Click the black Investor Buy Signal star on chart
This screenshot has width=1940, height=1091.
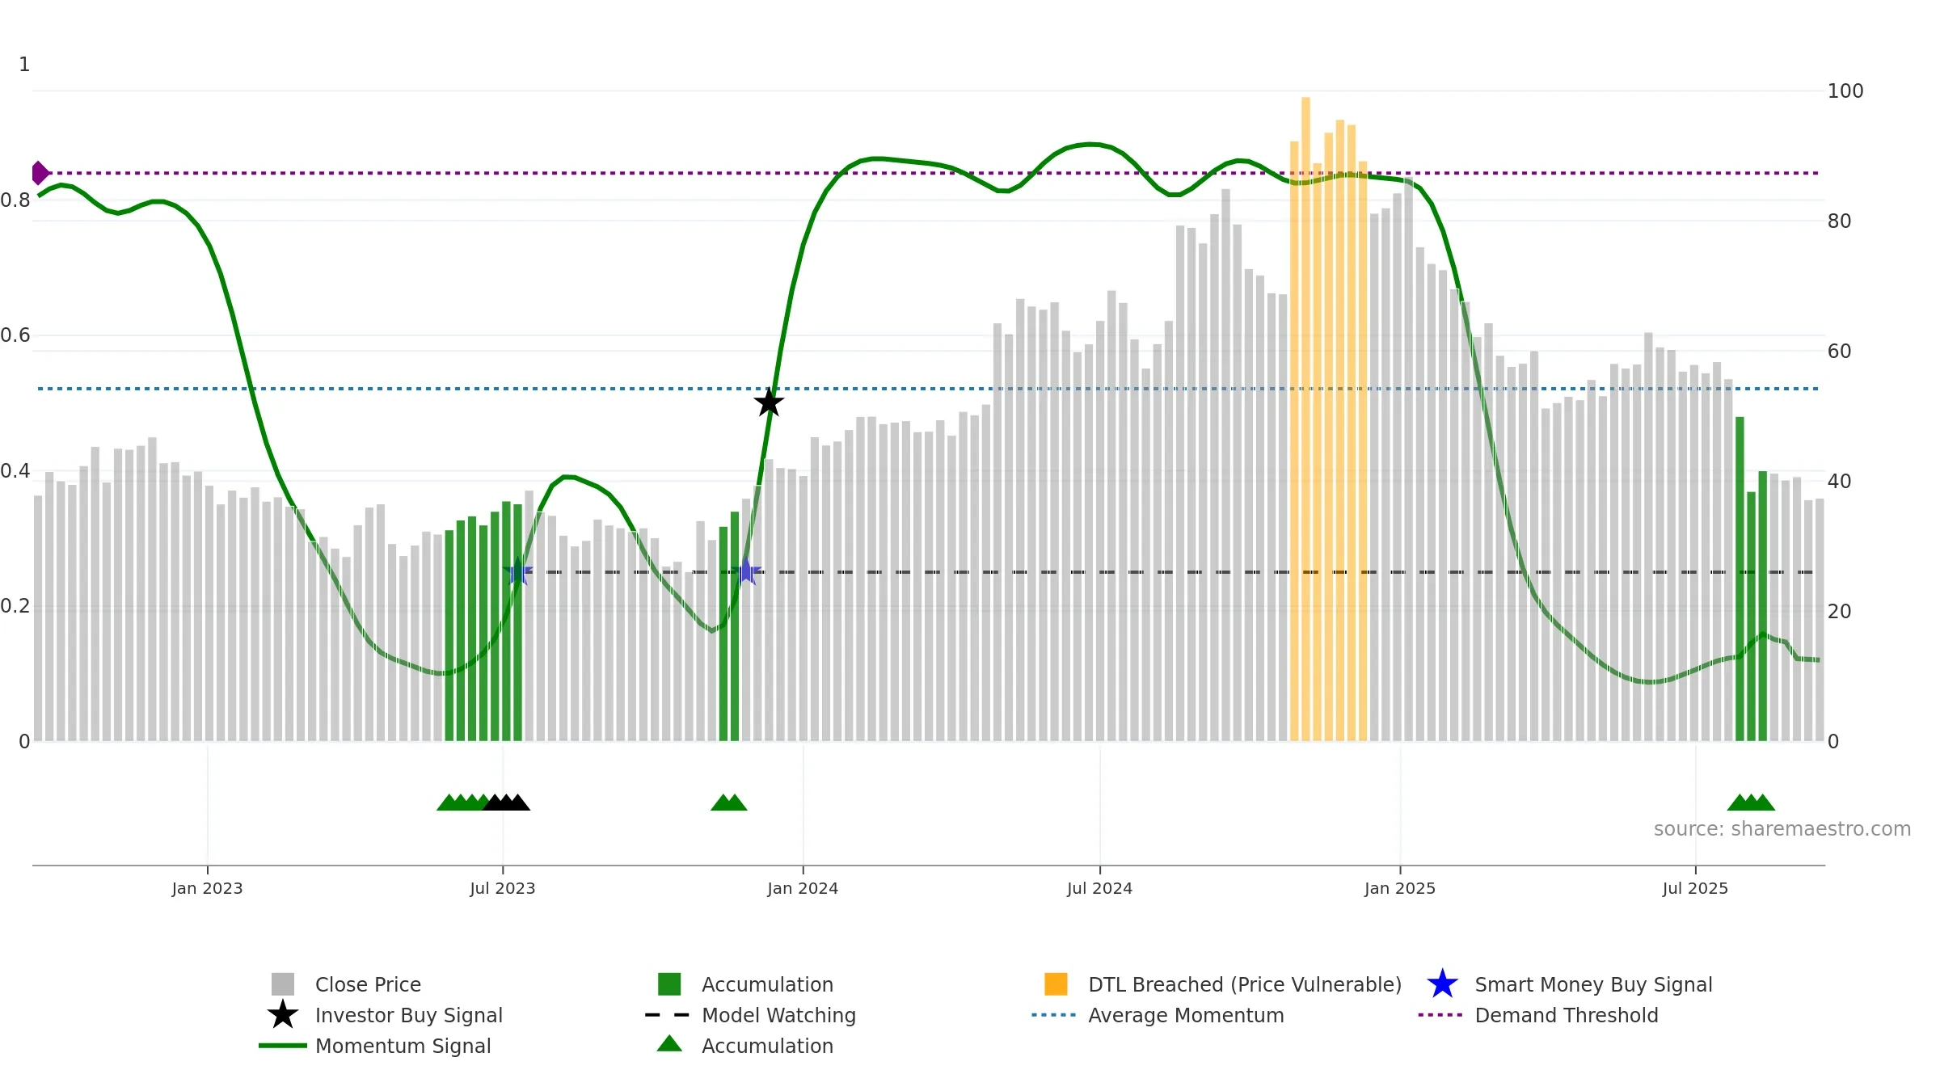tap(769, 402)
